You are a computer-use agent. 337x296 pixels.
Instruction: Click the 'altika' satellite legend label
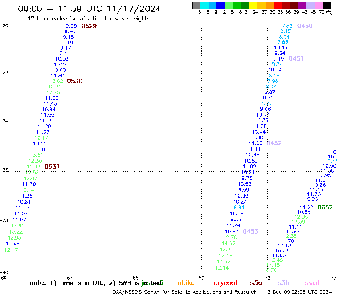pos(186,283)
